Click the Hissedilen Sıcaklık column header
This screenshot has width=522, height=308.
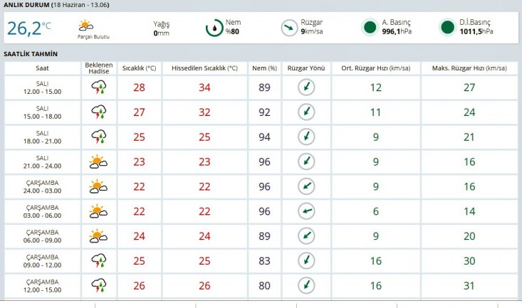point(204,68)
